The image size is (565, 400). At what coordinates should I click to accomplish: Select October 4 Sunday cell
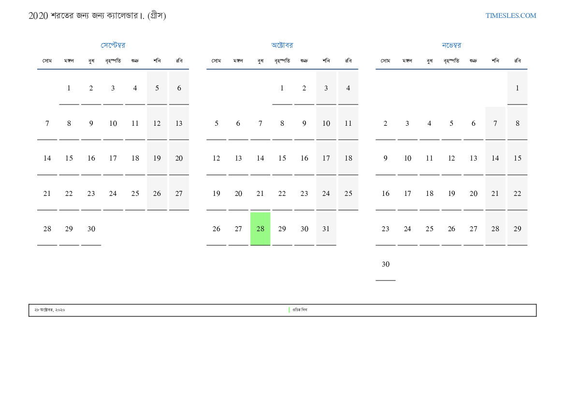pos(348,88)
